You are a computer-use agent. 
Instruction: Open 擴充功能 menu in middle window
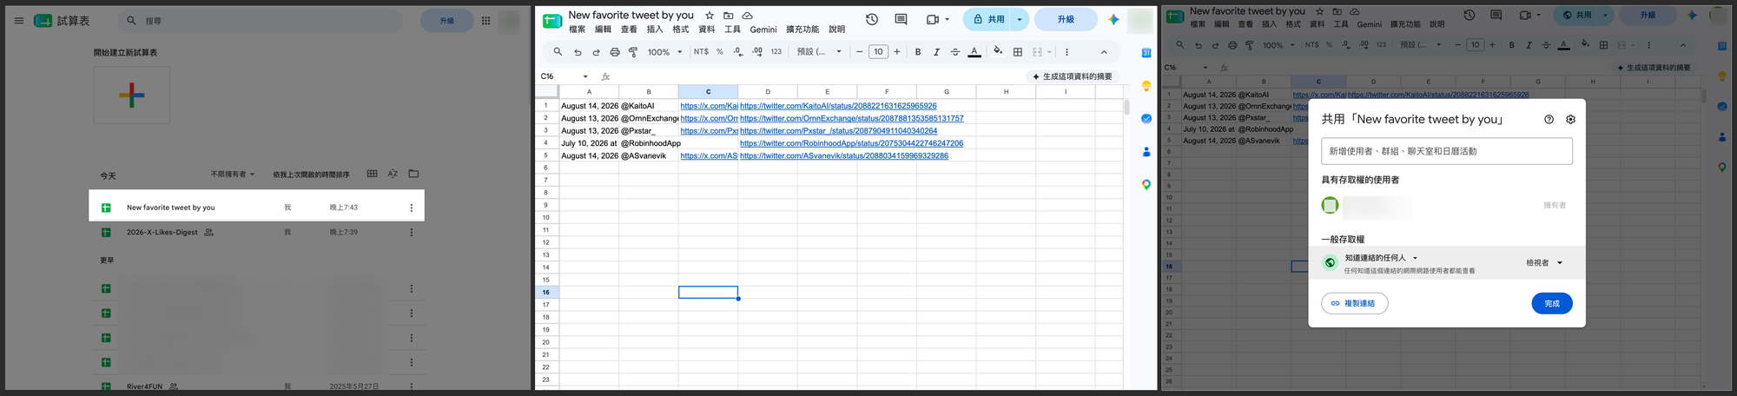point(802,30)
